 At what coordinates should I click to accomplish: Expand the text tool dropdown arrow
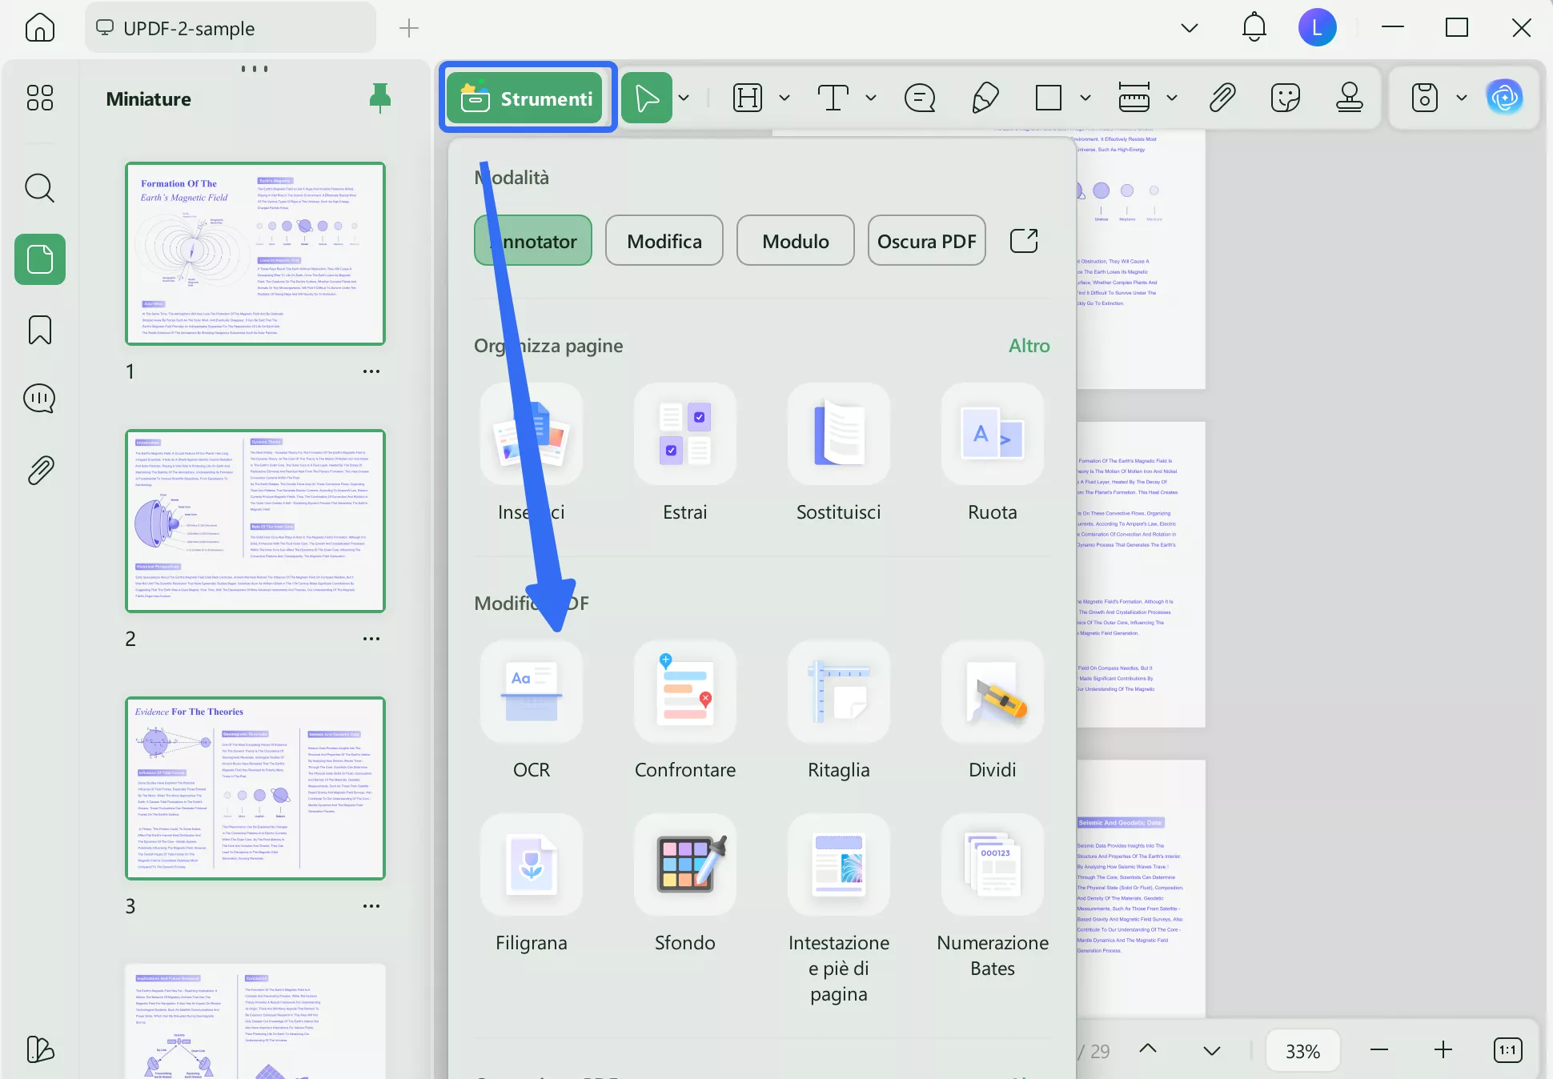tap(871, 98)
